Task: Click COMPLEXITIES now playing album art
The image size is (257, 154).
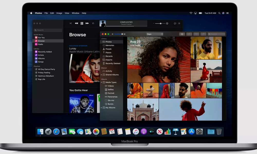Action: click(103, 23)
